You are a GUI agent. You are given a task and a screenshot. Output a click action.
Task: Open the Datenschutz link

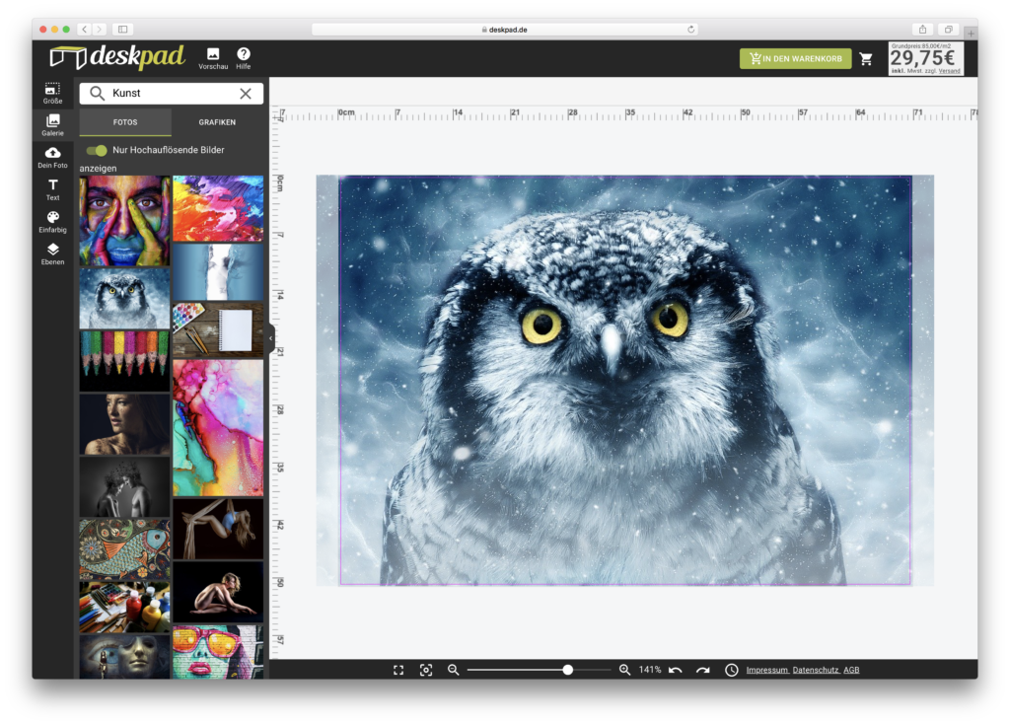tap(815, 670)
